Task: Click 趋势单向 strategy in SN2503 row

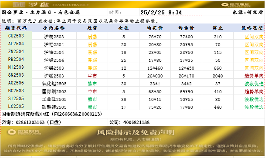Action: pos(254,76)
